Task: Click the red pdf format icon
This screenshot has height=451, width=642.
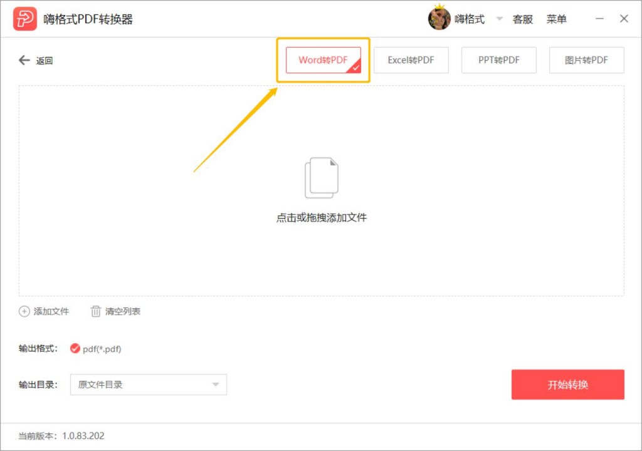Action: (x=75, y=350)
